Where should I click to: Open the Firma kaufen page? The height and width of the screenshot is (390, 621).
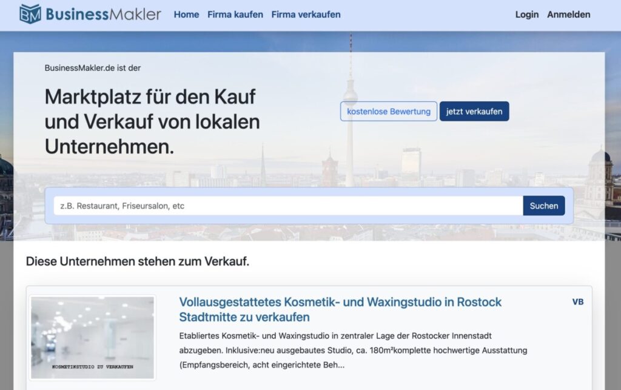click(x=235, y=15)
